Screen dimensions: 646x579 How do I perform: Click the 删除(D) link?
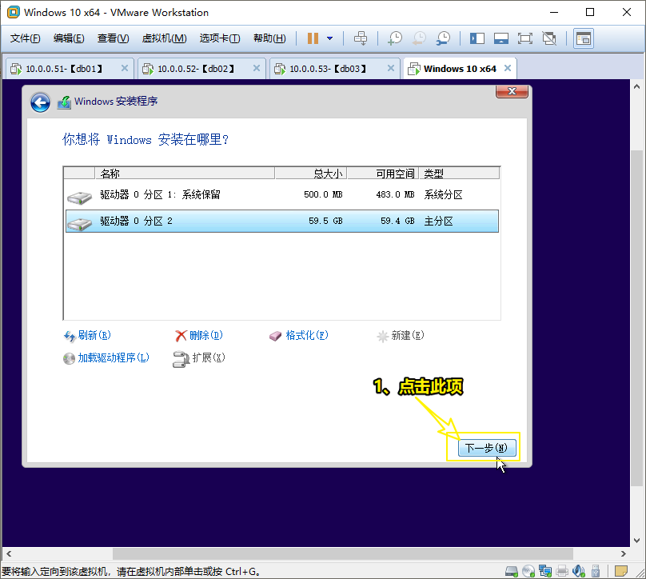[x=206, y=335]
